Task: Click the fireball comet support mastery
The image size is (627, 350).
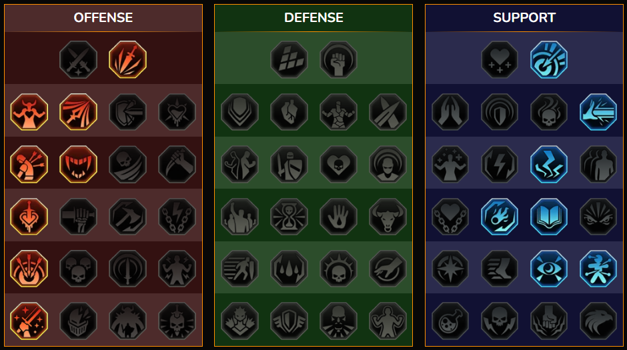Action: coord(500,217)
